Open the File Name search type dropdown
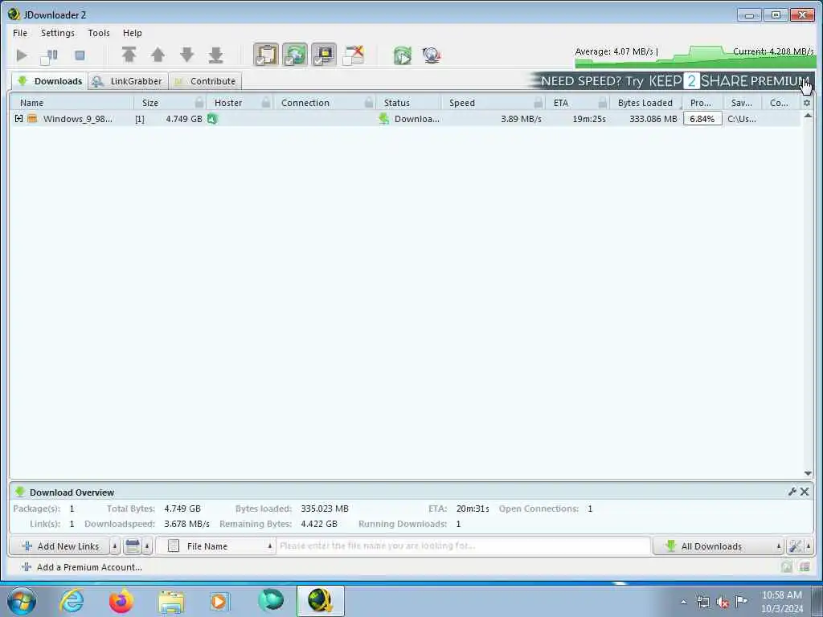823x617 pixels. 215,546
